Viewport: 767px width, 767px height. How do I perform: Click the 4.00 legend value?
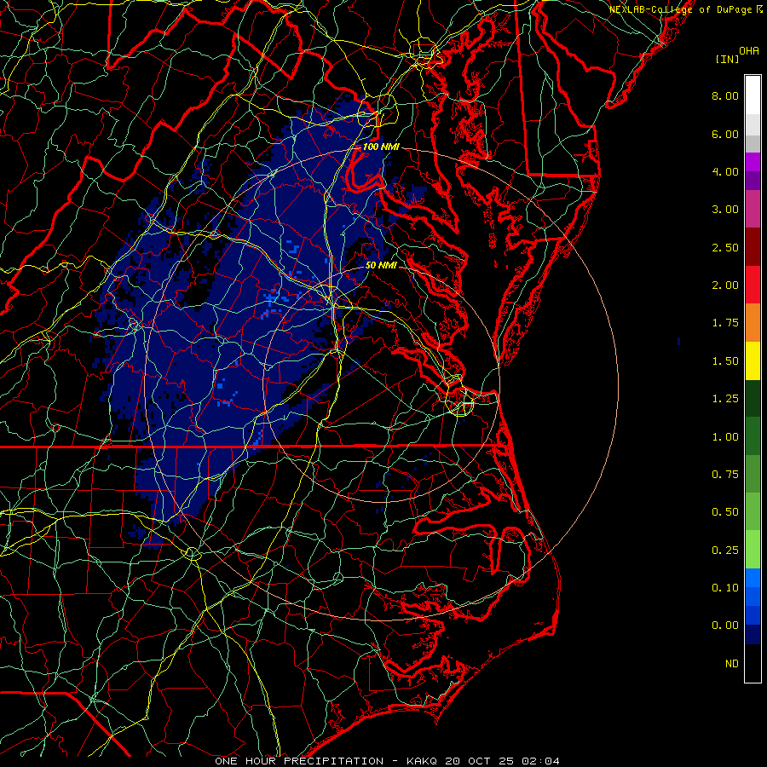tap(725, 171)
